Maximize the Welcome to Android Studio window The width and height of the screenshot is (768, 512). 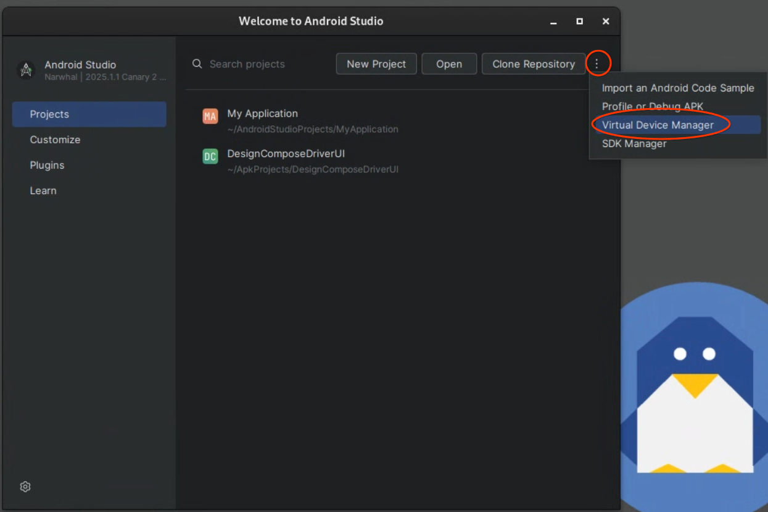(579, 21)
